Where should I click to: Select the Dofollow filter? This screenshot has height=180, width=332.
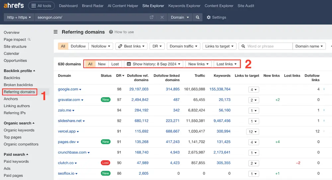pyautogui.click(x=78, y=46)
